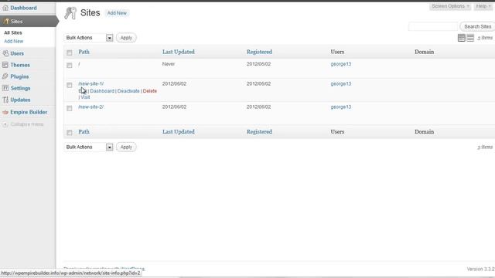Screen dimensions: 495x278
Task: Check the box for the root "/" site
Action: click(x=70, y=65)
